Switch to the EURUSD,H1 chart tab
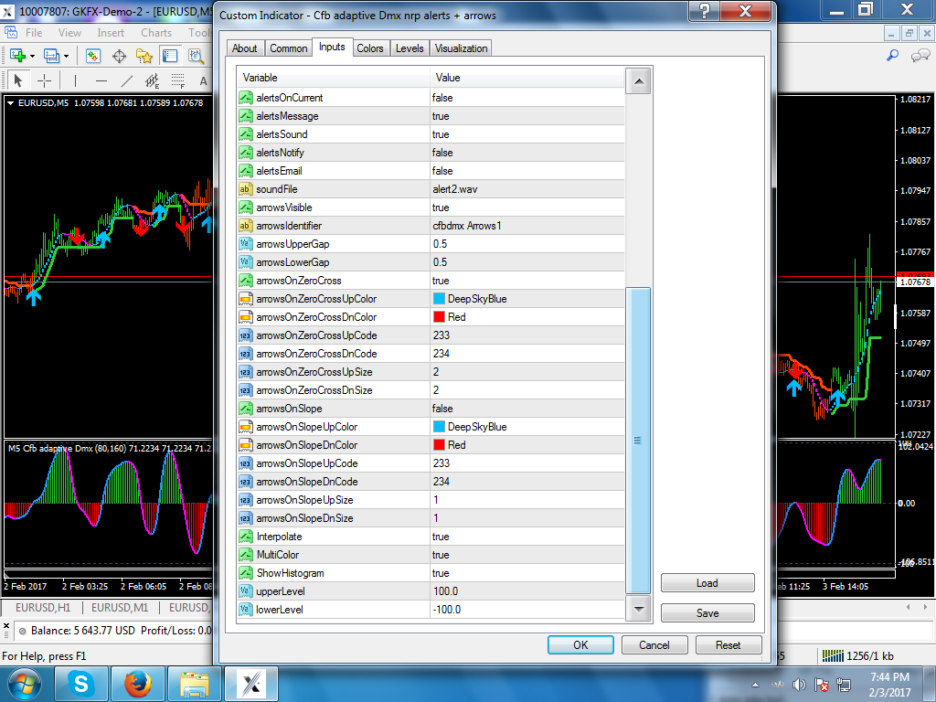The width and height of the screenshot is (936, 702). coord(42,608)
